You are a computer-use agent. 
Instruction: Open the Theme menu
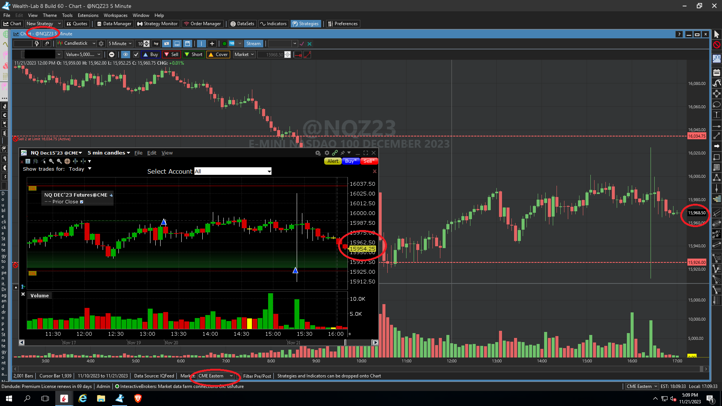point(50,15)
